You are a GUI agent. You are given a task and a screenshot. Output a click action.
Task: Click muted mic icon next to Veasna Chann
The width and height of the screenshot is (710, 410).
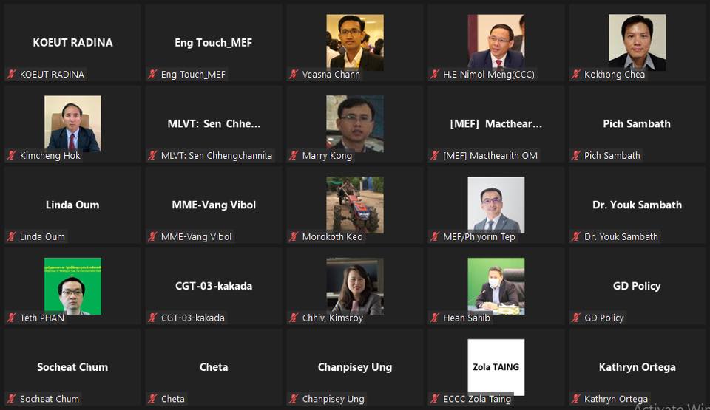coord(294,74)
